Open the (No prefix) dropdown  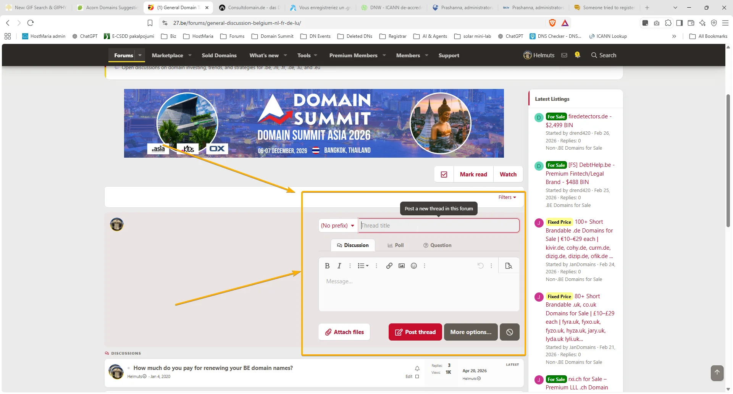pos(338,226)
